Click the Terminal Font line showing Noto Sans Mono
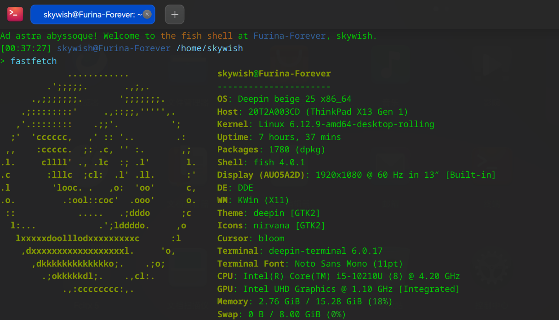The image size is (559, 320). pos(310,264)
